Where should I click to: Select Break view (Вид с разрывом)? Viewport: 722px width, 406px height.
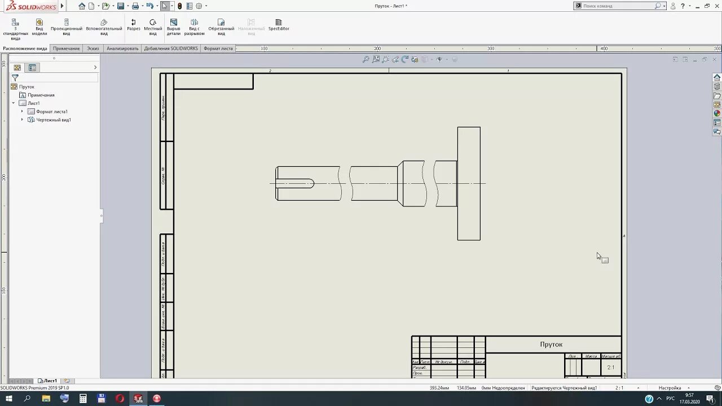[194, 27]
